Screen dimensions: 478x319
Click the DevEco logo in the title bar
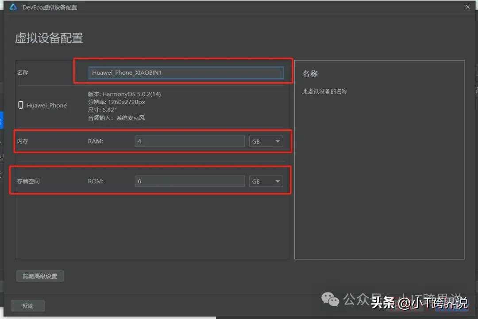[x=13, y=7]
